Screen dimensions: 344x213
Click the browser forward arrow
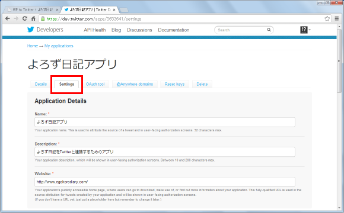coord(16,18)
